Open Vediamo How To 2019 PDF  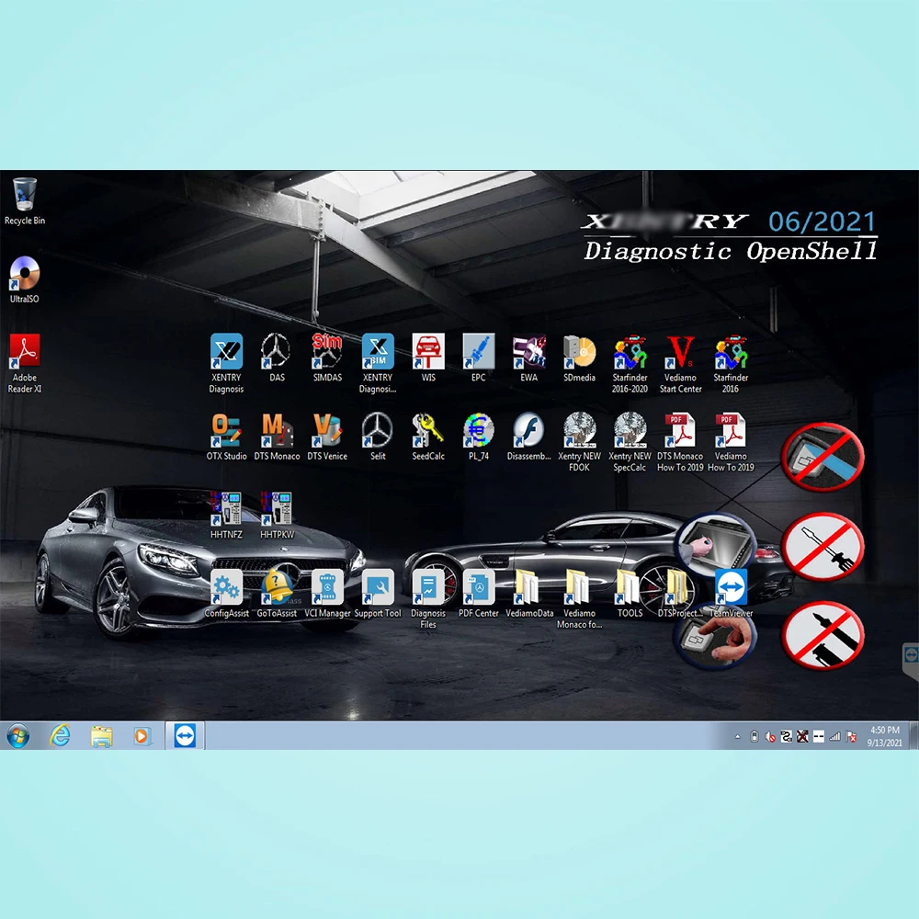[731, 441]
